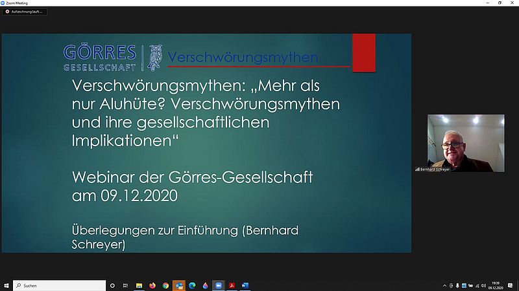Launch Firefox from the taskbar

coord(152,285)
